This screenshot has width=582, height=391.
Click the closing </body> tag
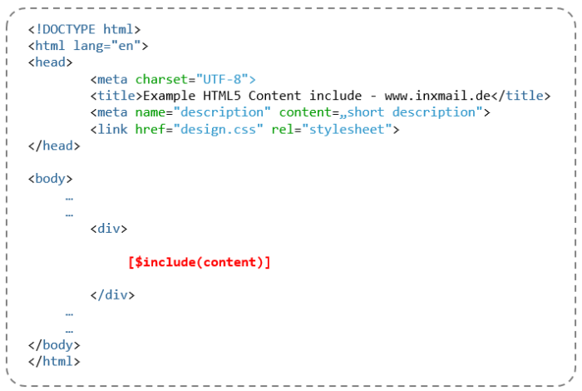pyautogui.click(x=54, y=345)
